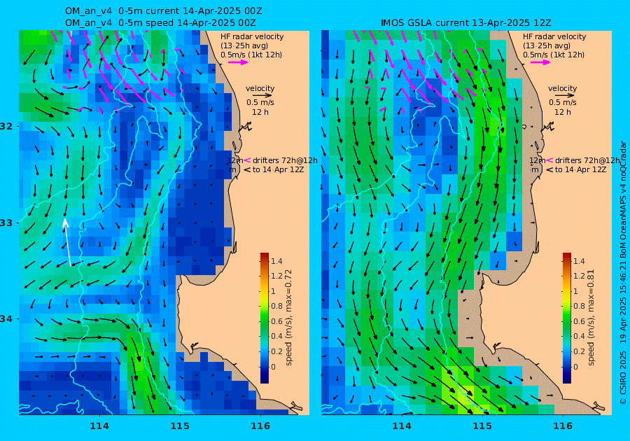Click 'speed (m/s), max=0.72' colorbar label
The width and height of the screenshot is (630, 441).
[288, 318]
